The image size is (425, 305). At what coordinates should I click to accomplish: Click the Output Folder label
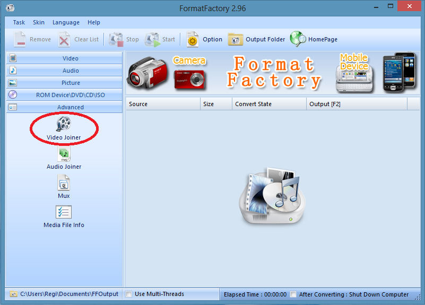[x=265, y=39]
